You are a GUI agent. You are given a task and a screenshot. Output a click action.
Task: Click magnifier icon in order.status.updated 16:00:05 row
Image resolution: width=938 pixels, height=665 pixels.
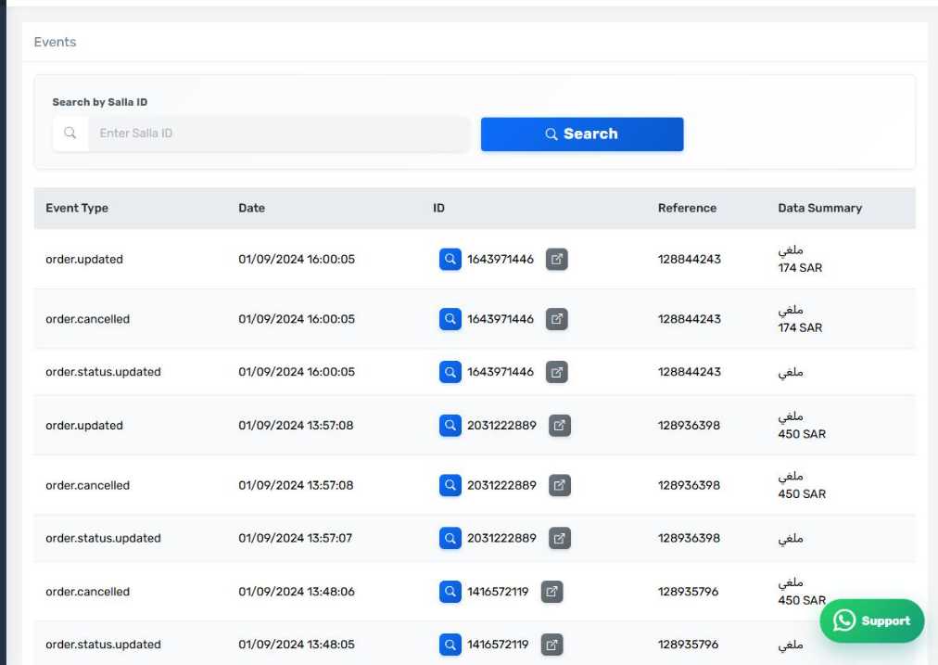click(450, 372)
